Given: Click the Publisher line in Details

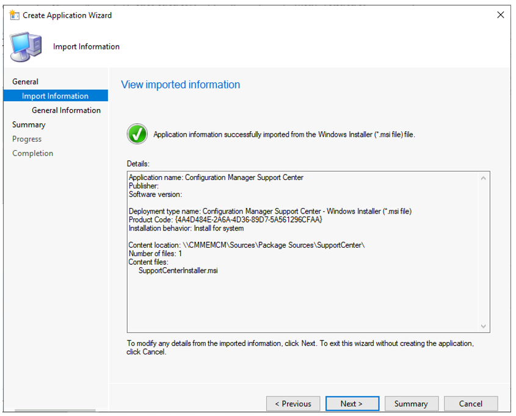Looking at the screenshot, I should (x=144, y=185).
